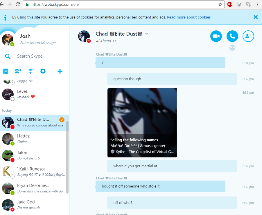Viewport: 262px width, 215px height.
Task: Click the secure padlock icon
Action: 27,4
